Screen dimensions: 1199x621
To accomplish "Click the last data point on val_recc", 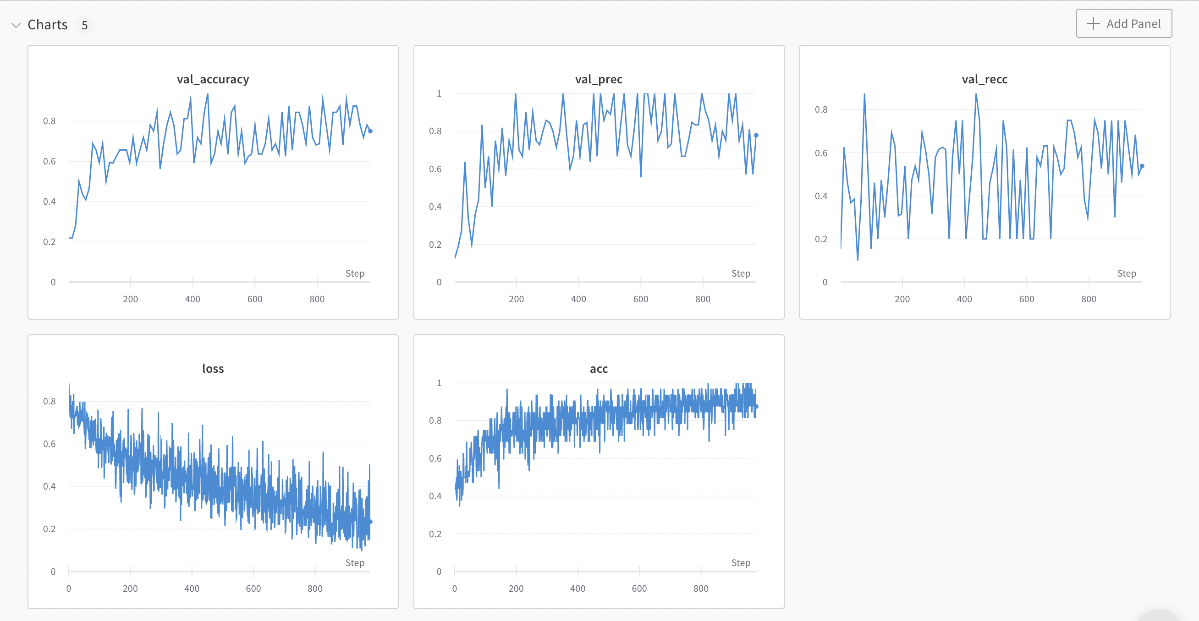I will pos(1142,166).
